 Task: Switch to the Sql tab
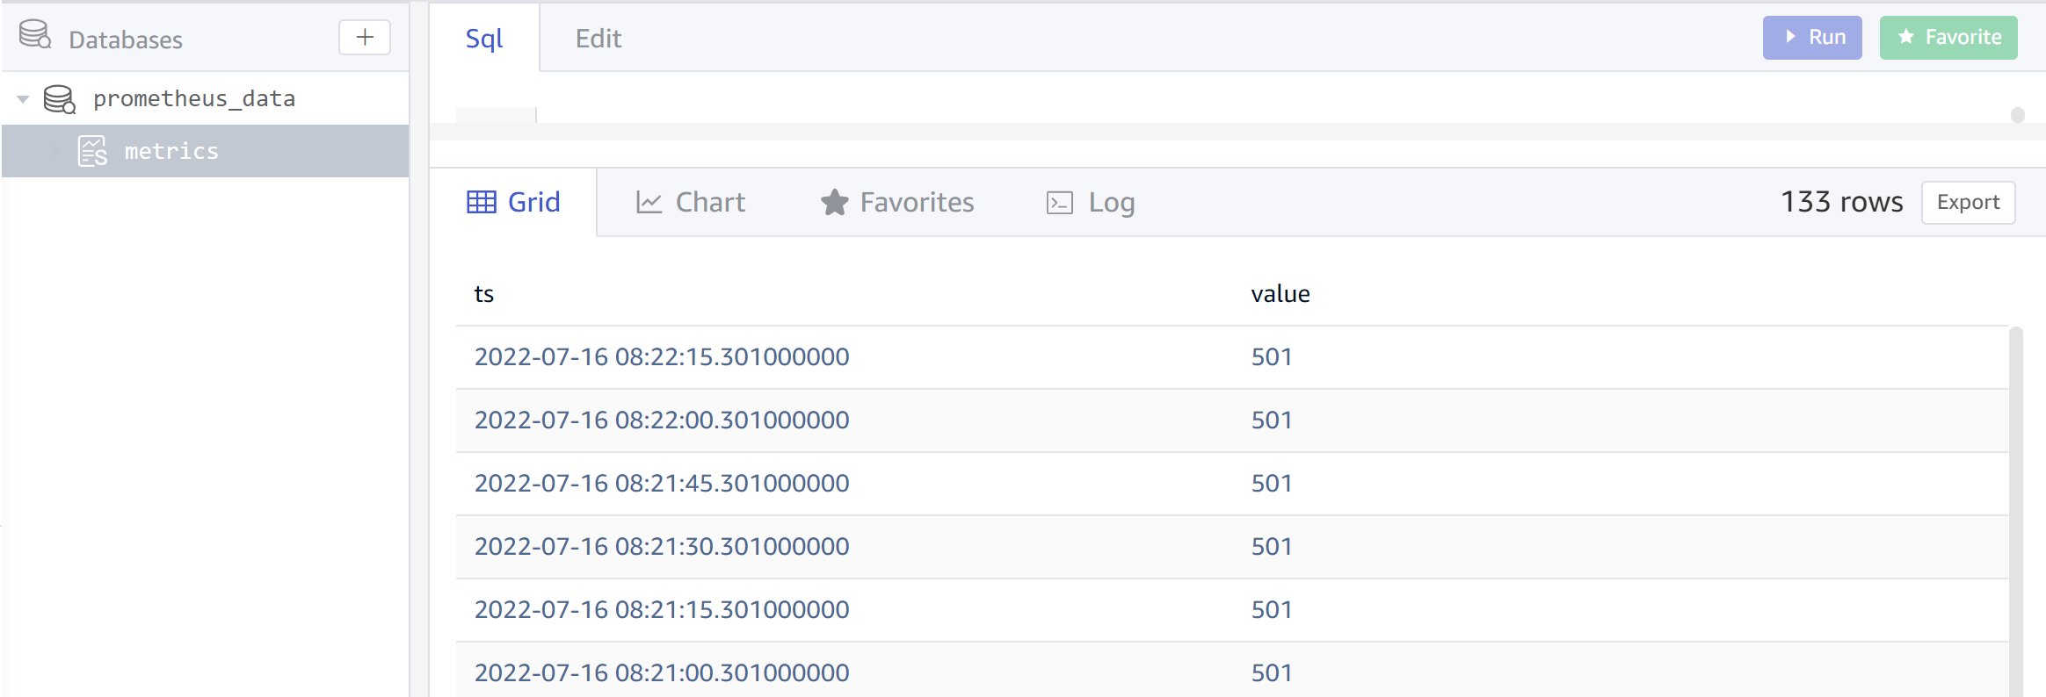click(484, 39)
